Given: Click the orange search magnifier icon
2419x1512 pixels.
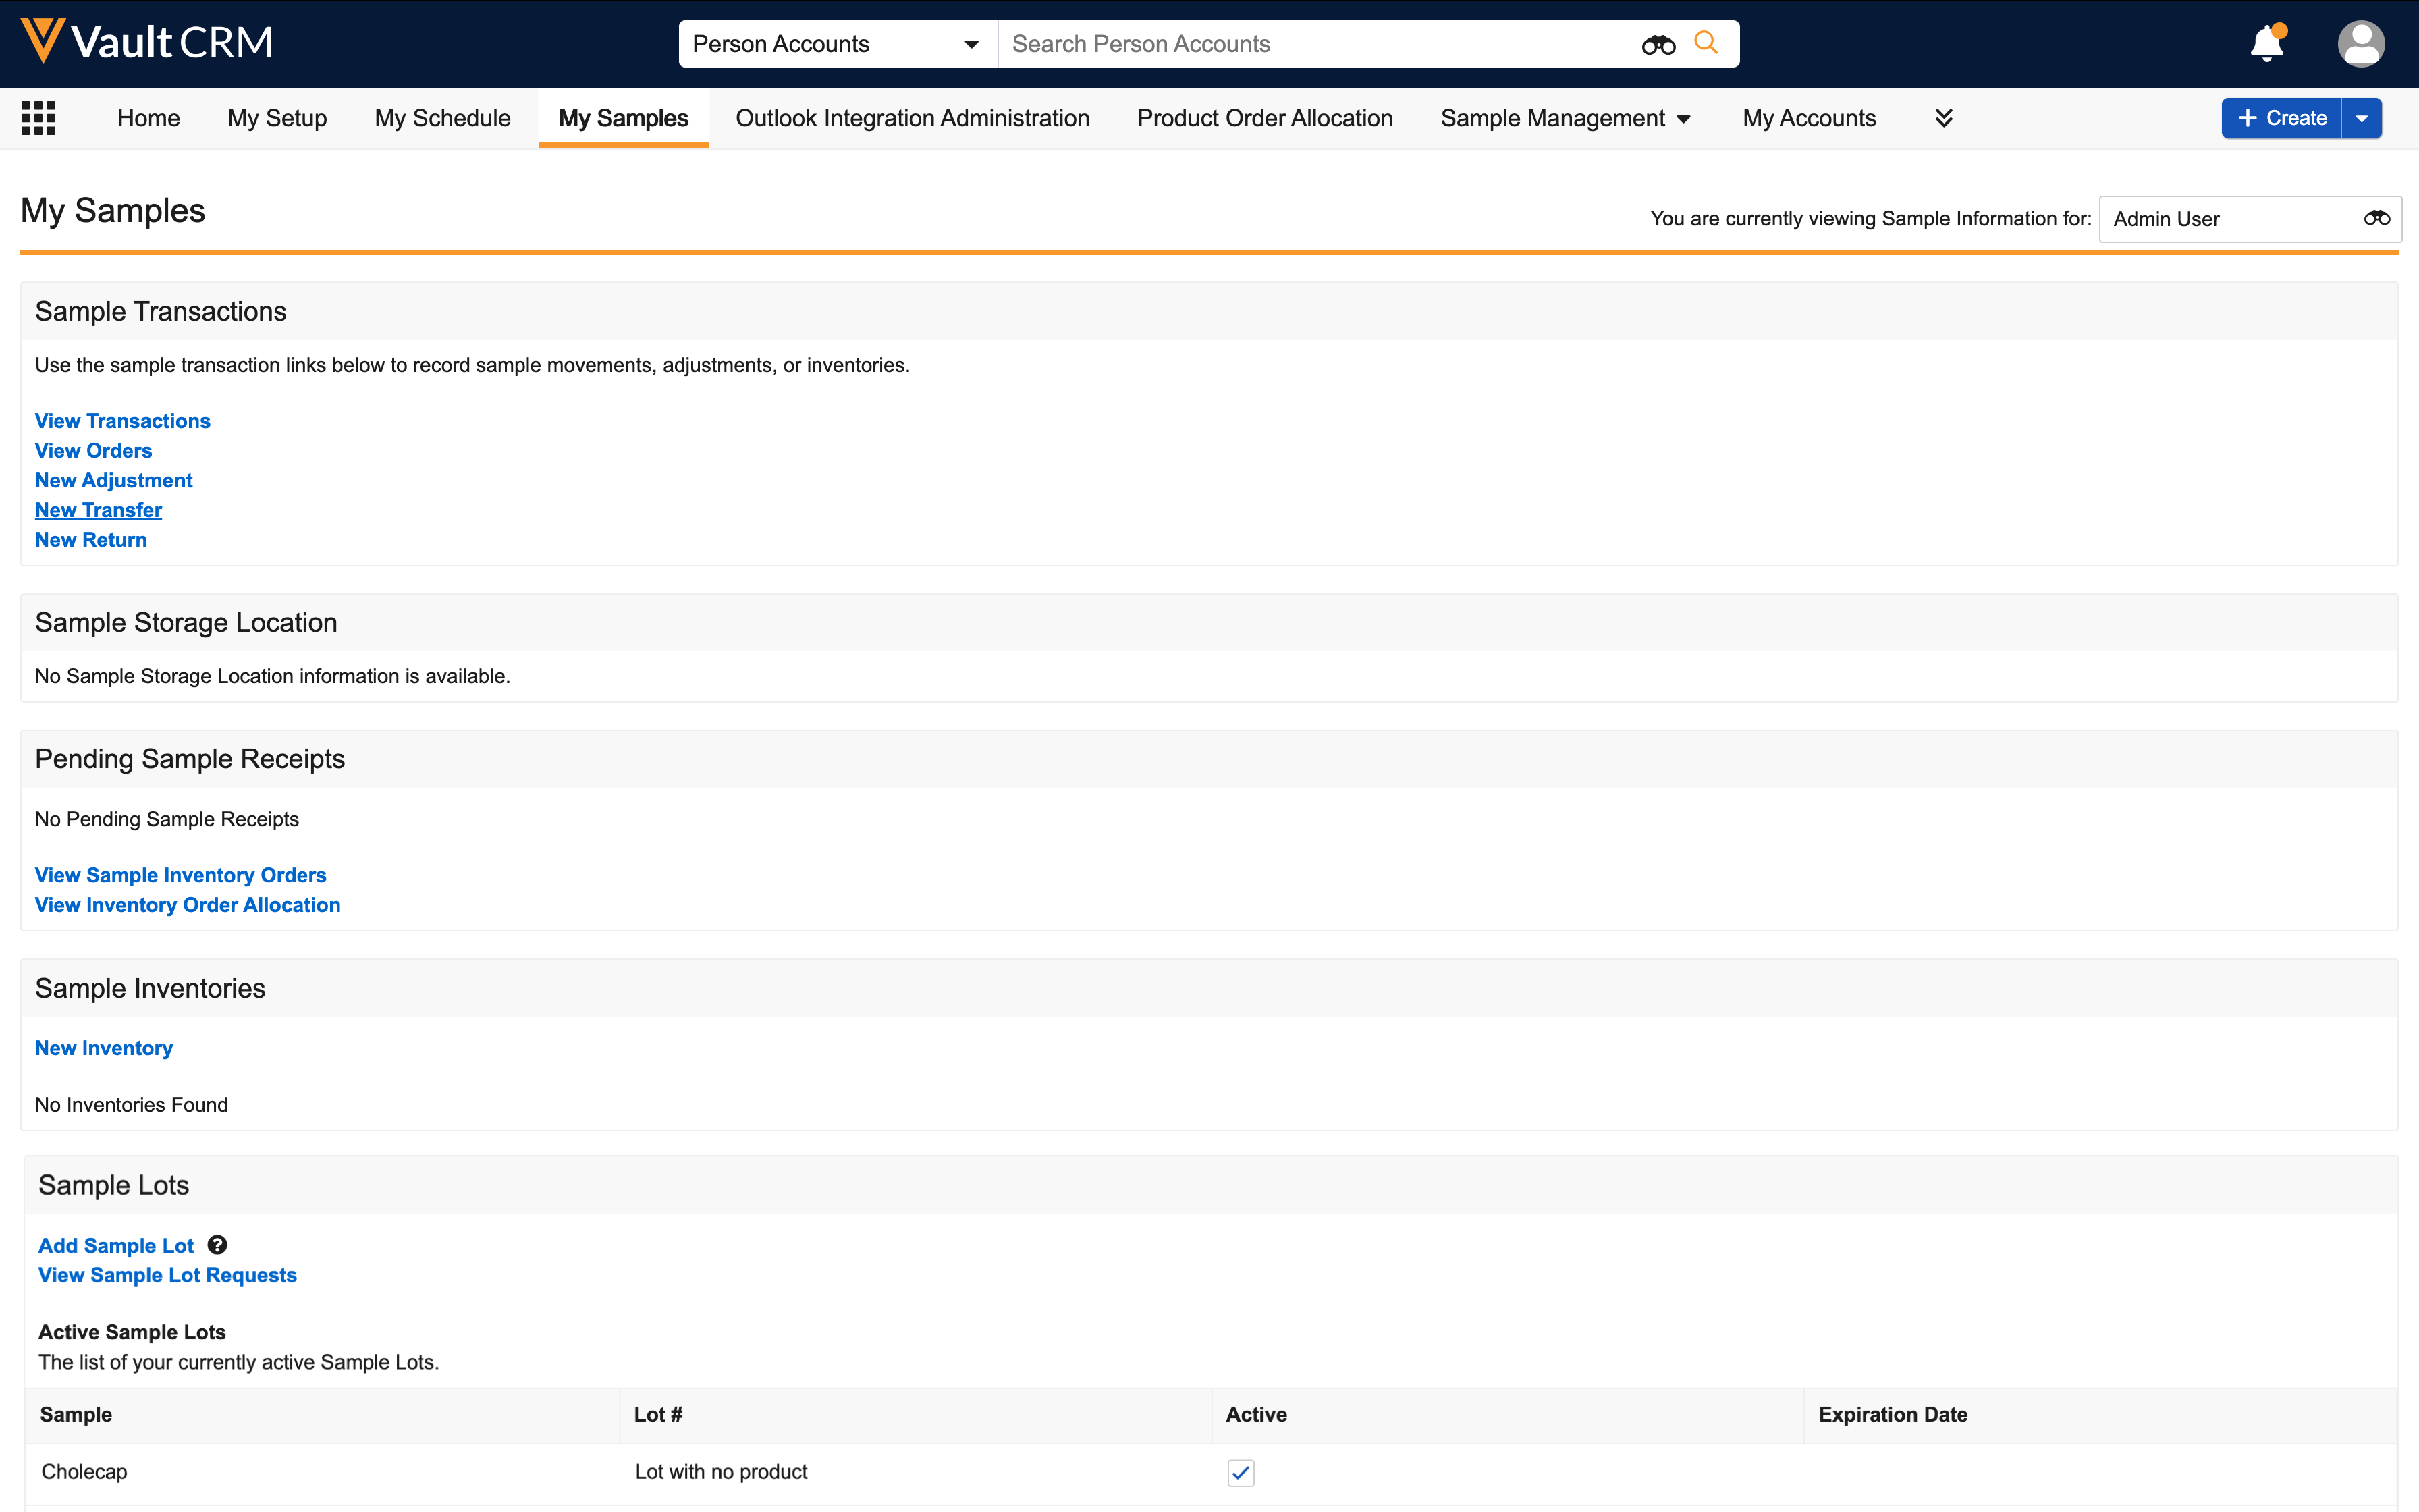Looking at the screenshot, I should point(1706,43).
